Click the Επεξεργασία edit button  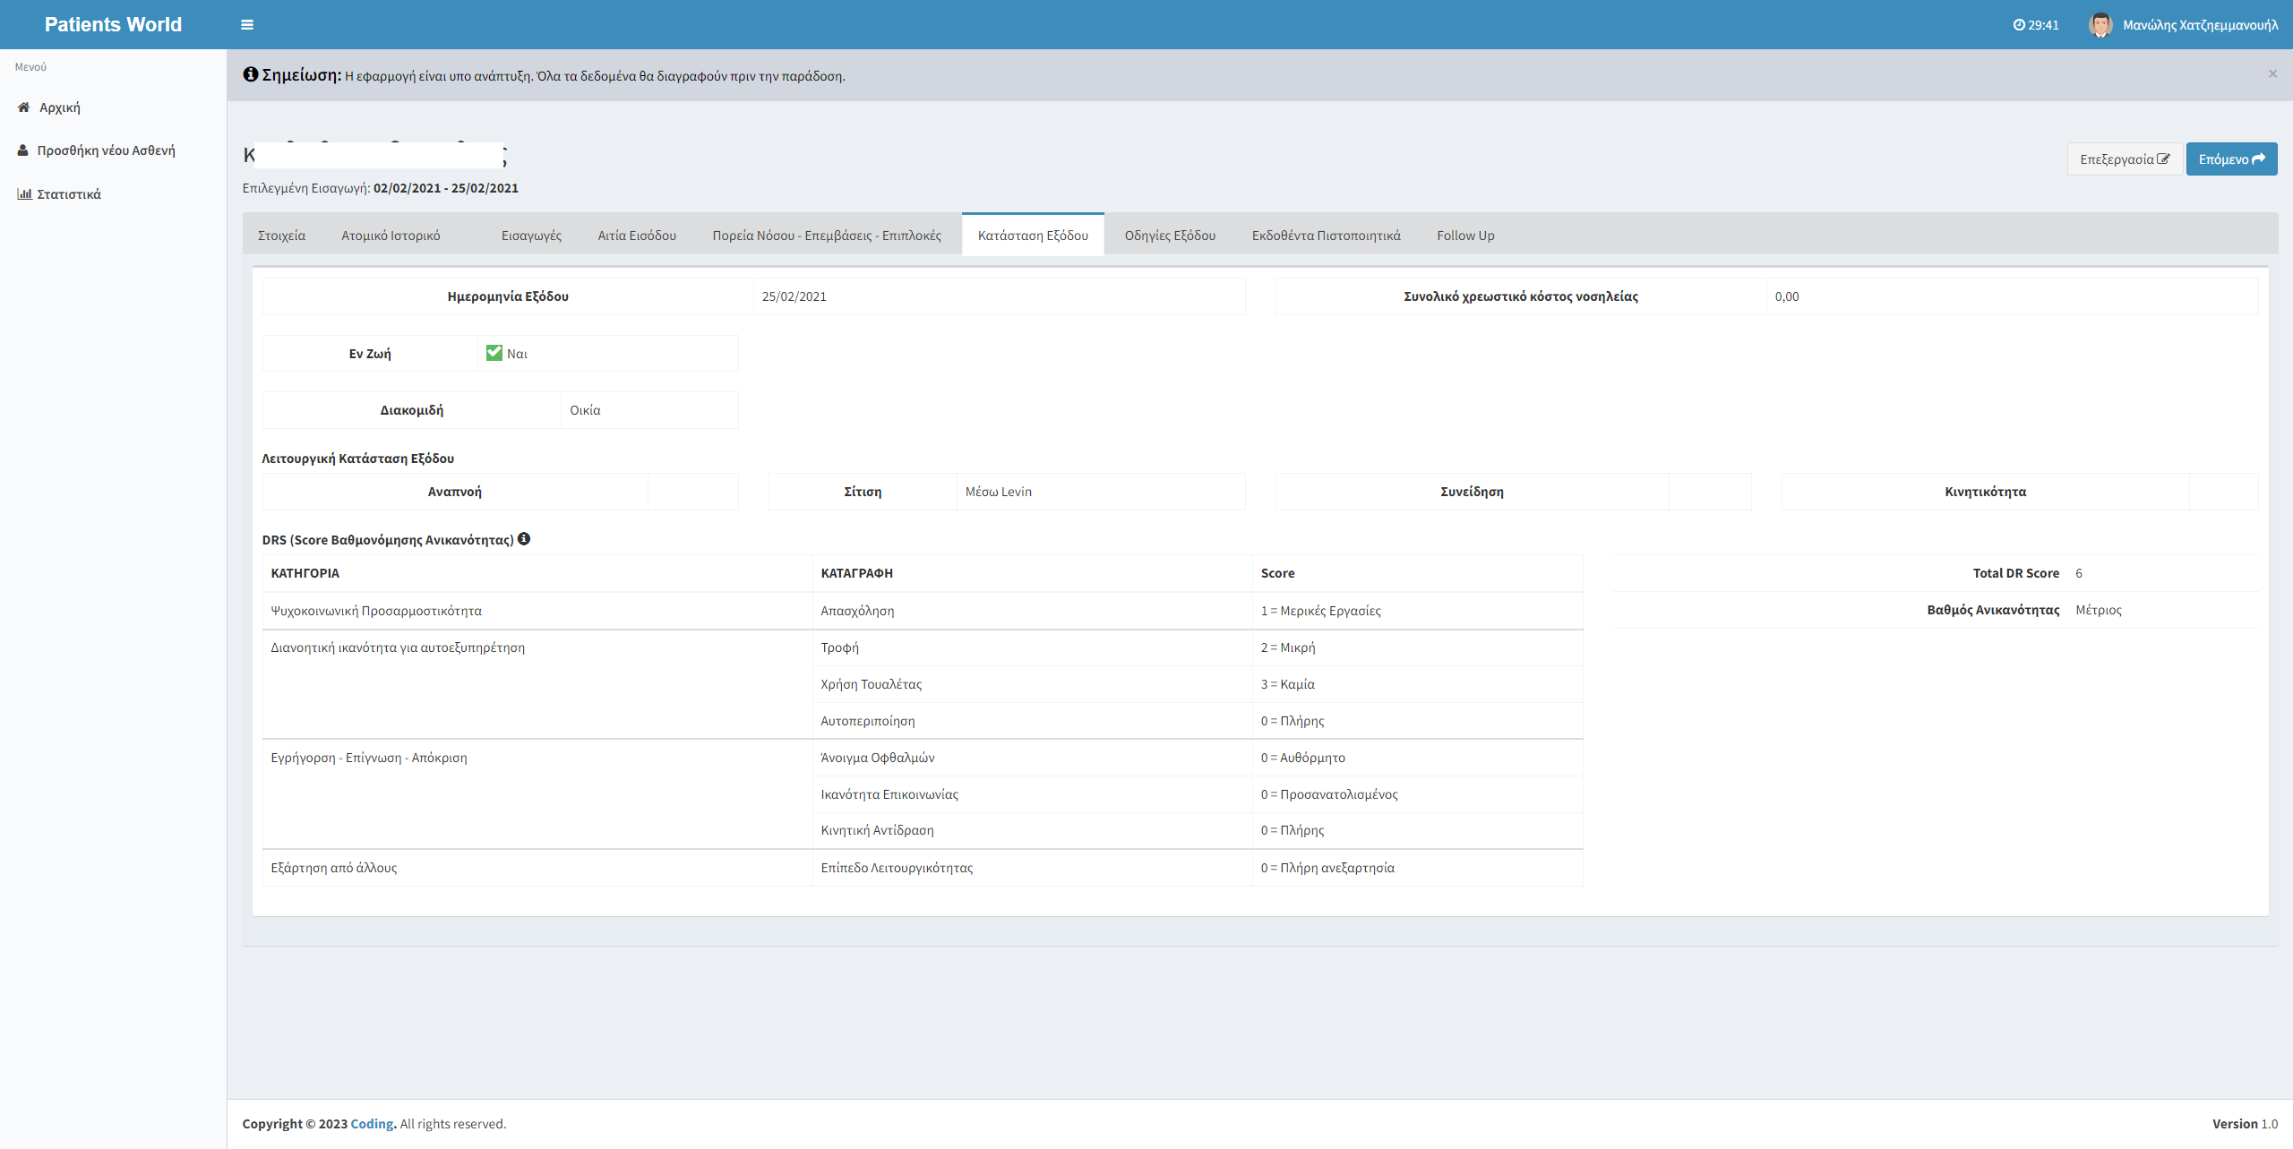2125,159
